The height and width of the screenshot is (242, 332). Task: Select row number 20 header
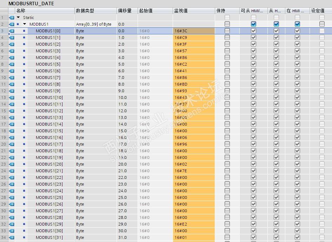4,144
